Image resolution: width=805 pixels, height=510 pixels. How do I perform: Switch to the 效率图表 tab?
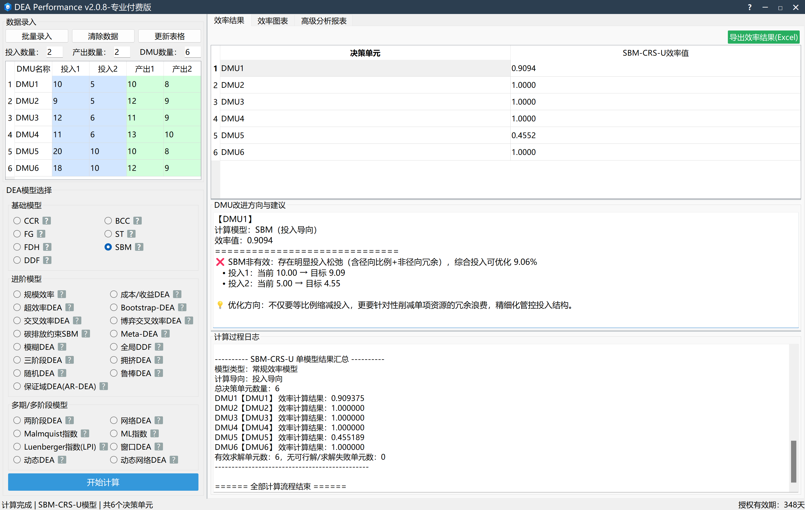pyautogui.click(x=273, y=21)
